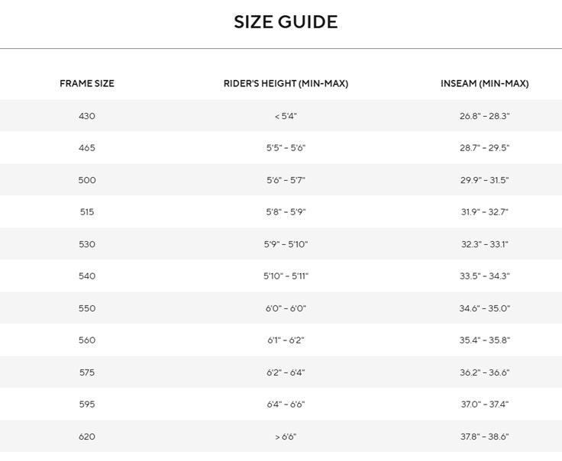The image size is (562, 461).
Task: Click height range 5'8" – 5'9"
Action: tap(286, 211)
